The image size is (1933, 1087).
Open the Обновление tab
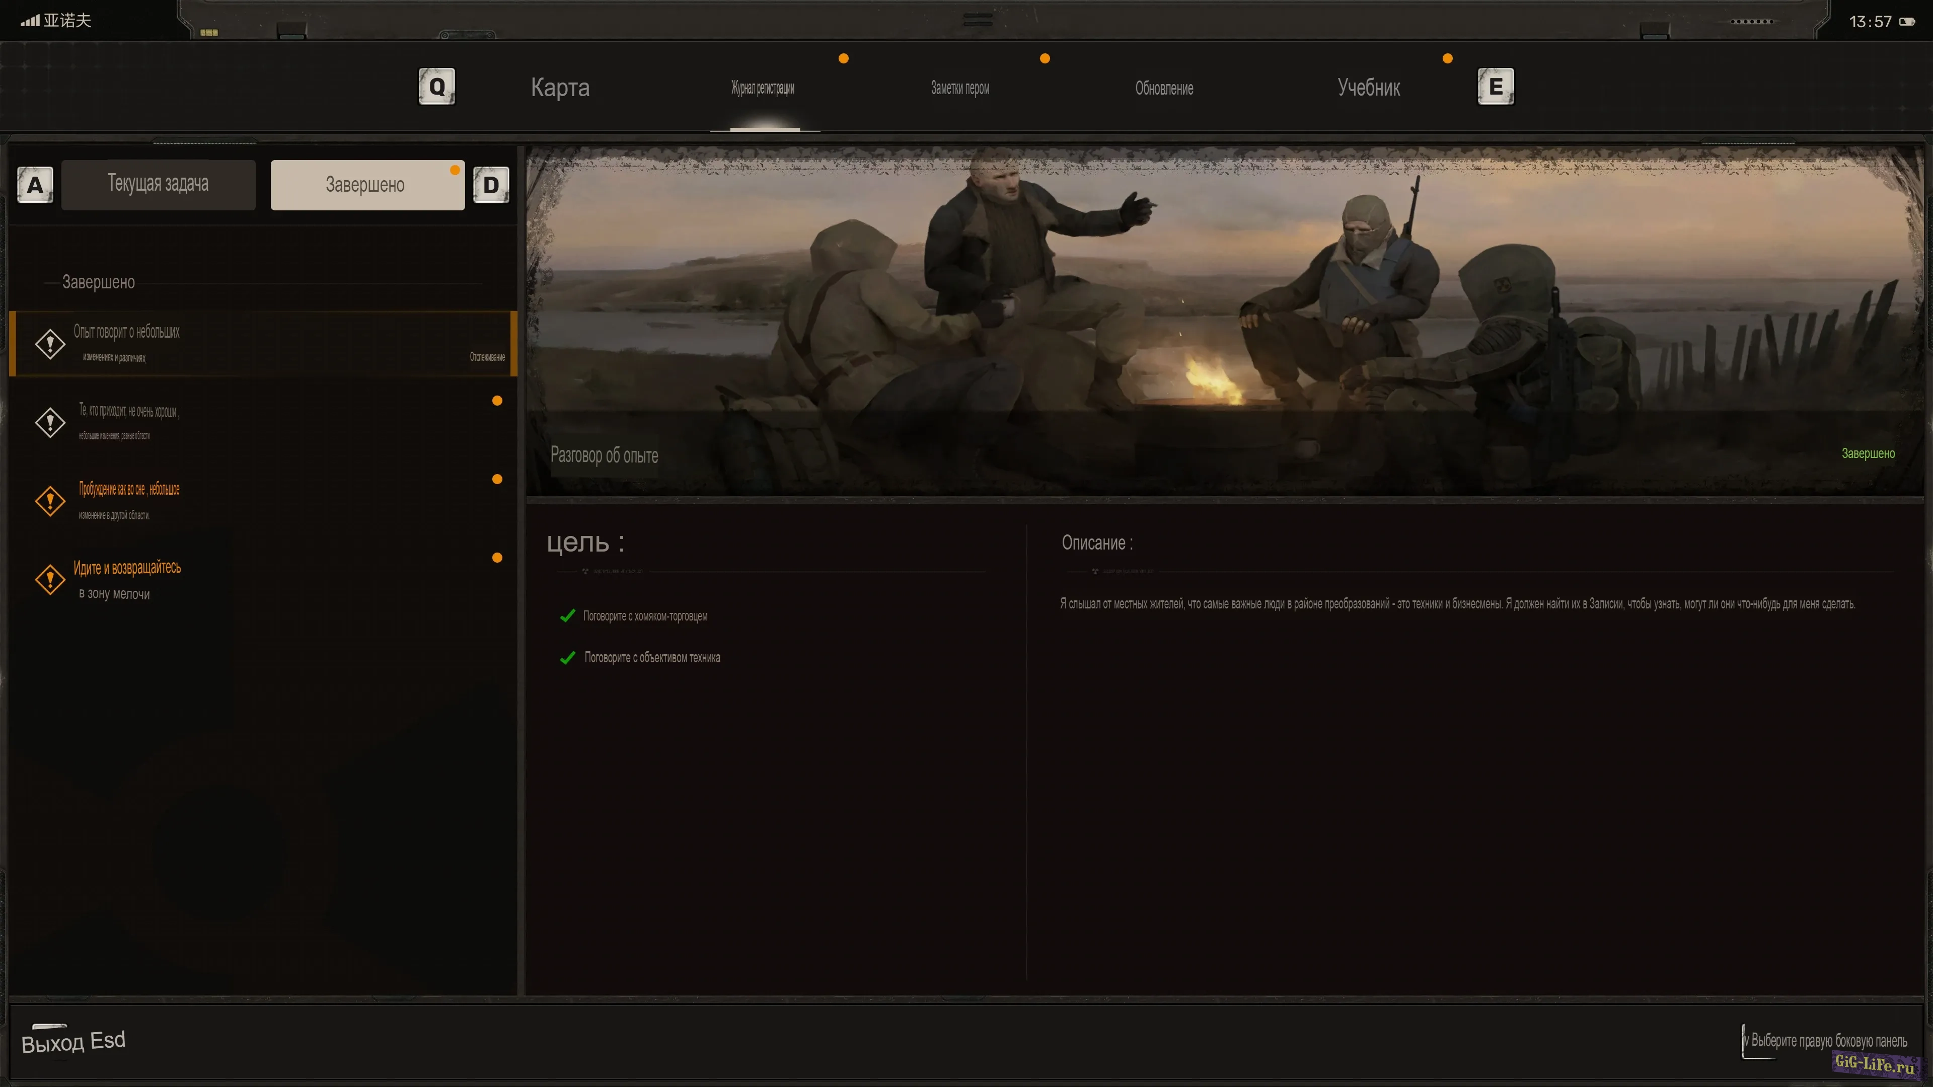1164,89
